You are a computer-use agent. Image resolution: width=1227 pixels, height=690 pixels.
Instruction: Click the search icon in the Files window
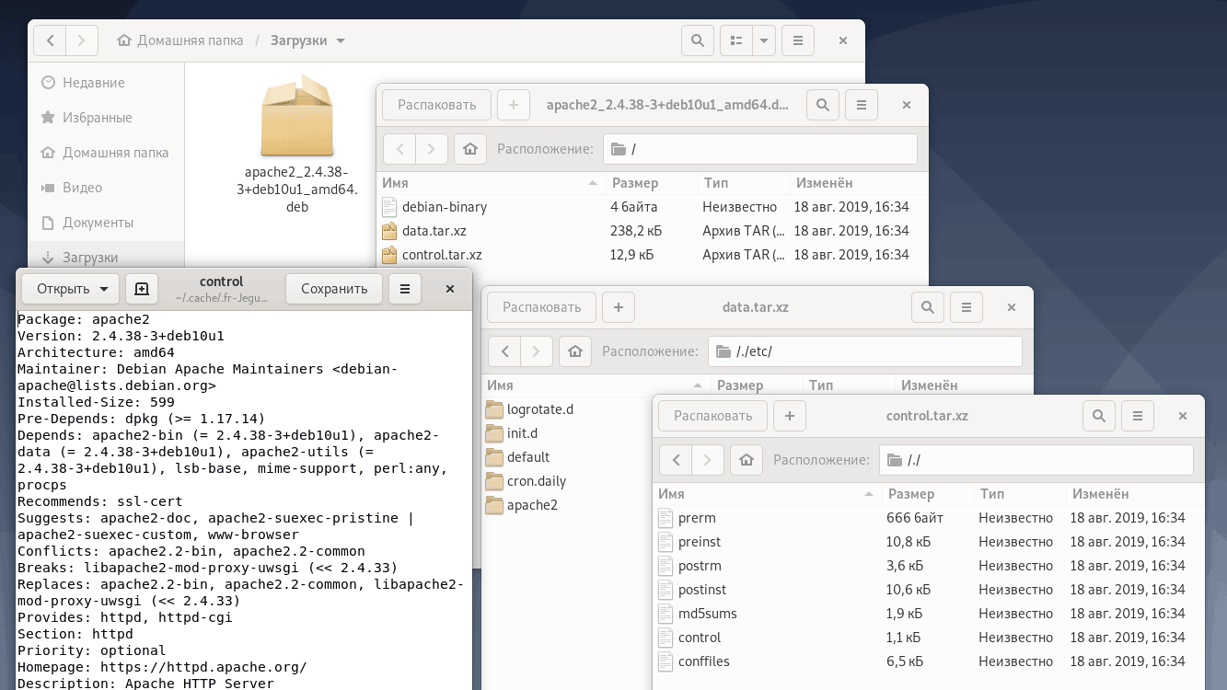tap(698, 40)
